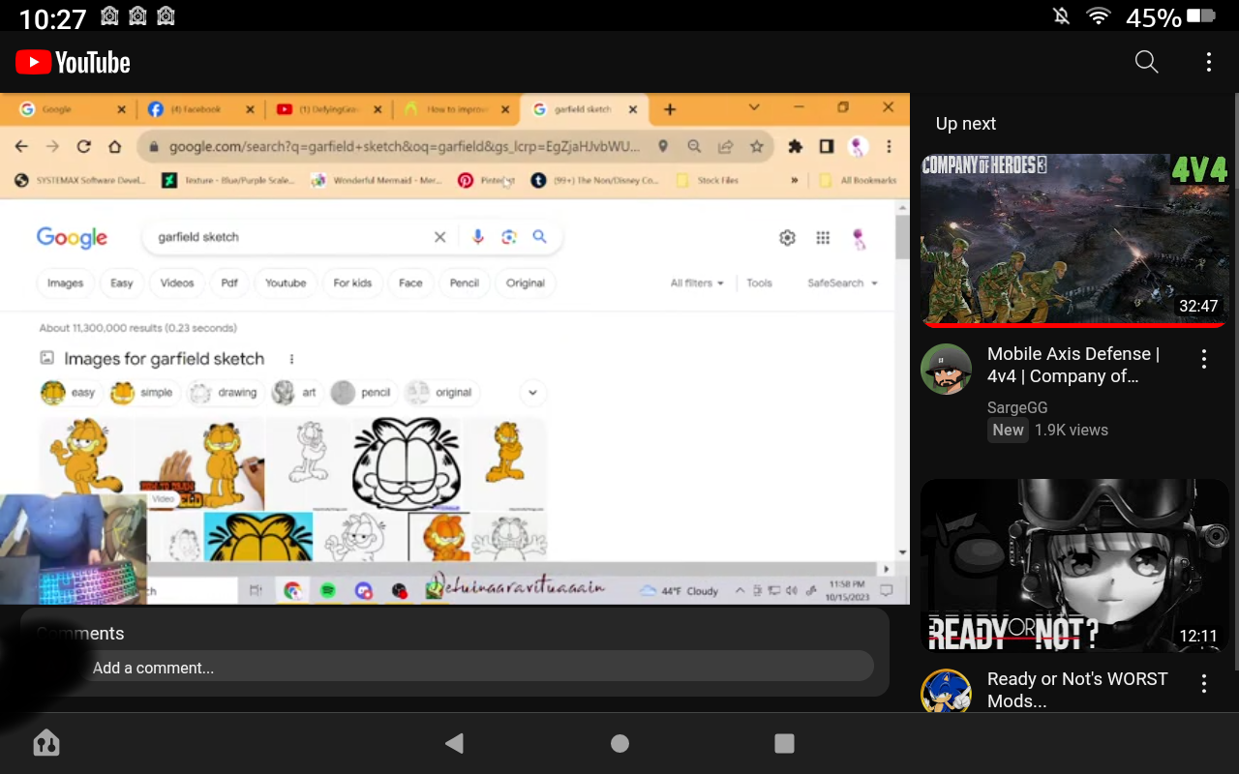Select the For kids filter chip

click(352, 283)
